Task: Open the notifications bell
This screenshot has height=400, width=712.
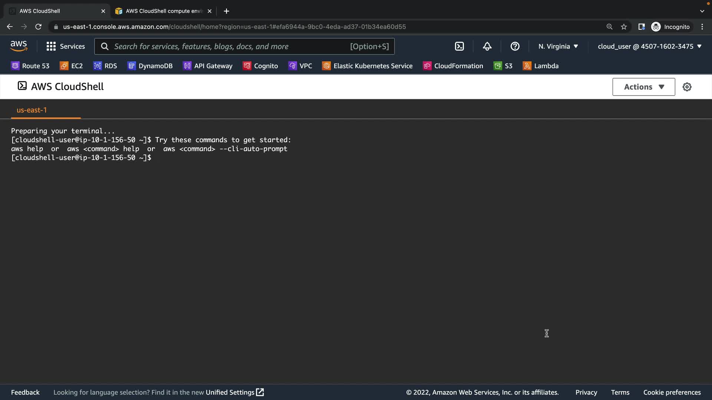Action: pos(487,46)
